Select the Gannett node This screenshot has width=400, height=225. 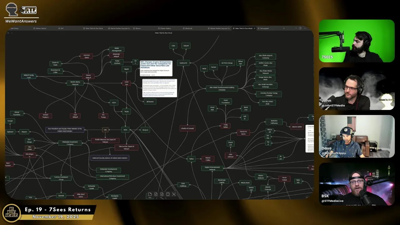pos(61,196)
